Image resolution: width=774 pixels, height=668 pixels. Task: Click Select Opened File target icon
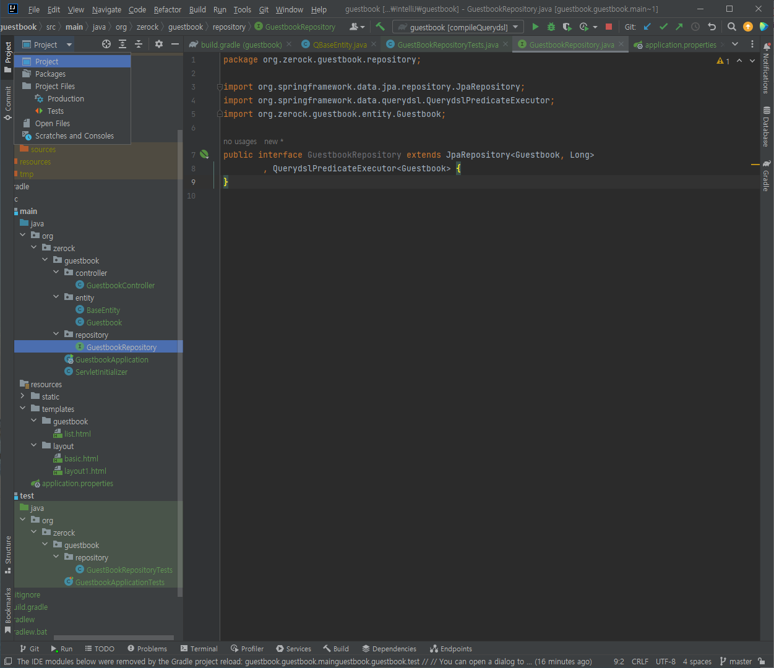coord(106,44)
